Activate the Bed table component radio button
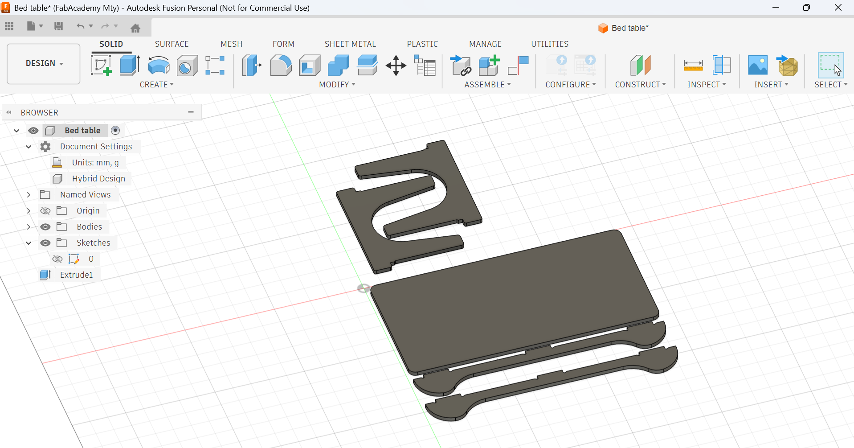854x448 pixels. point(115,130)
